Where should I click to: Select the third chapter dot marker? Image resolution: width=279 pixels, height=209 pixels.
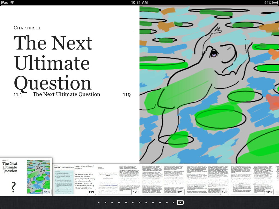pos(119,202)
